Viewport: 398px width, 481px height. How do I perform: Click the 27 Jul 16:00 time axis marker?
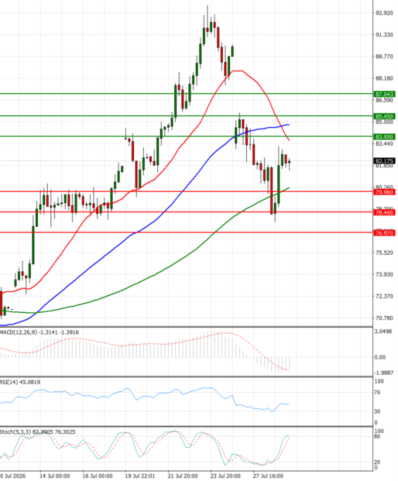[268, 476]
